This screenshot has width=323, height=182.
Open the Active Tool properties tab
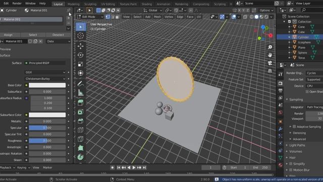pyautogui.click(x=281, y=74)
